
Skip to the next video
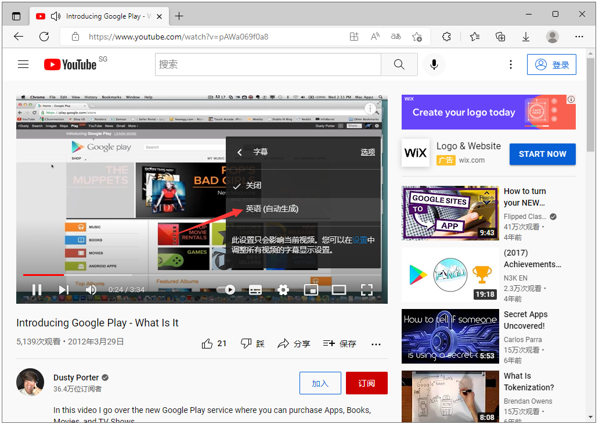64,290
